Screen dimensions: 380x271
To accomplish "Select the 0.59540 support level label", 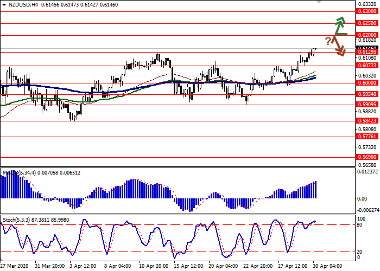I will pyautogui.click(x=367, y=94).
